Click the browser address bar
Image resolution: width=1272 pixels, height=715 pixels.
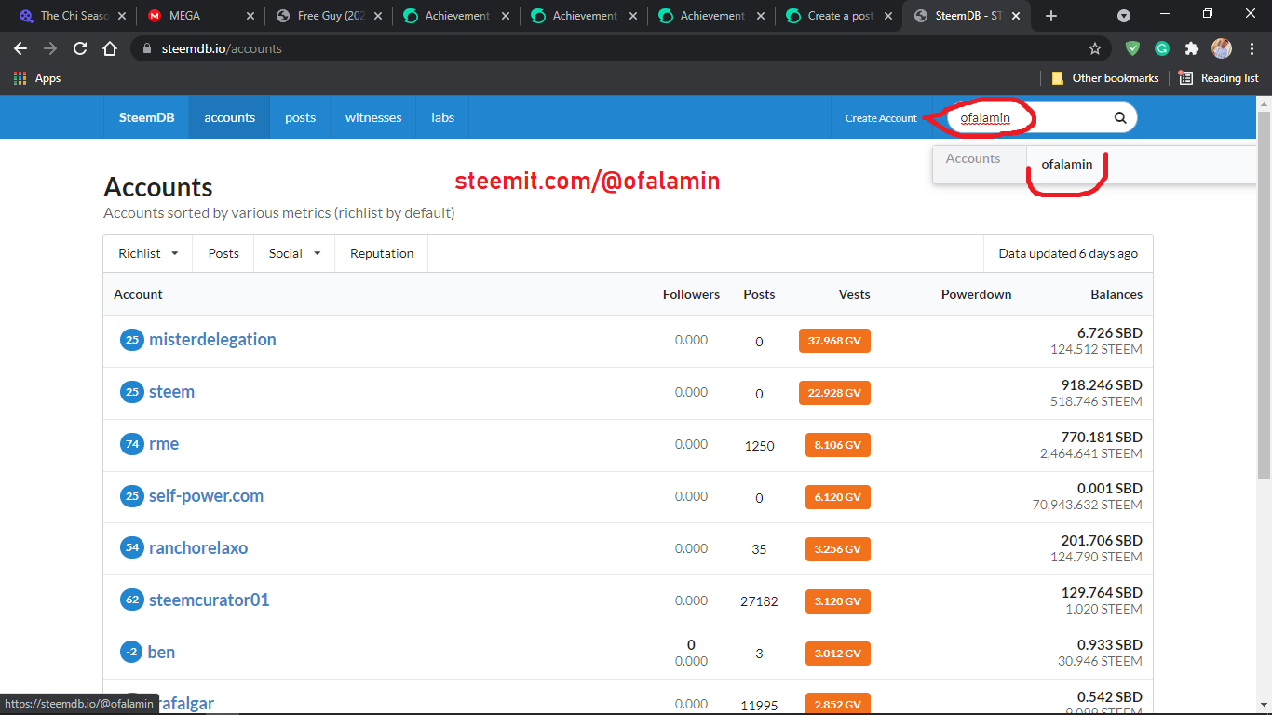coord(615,48)
